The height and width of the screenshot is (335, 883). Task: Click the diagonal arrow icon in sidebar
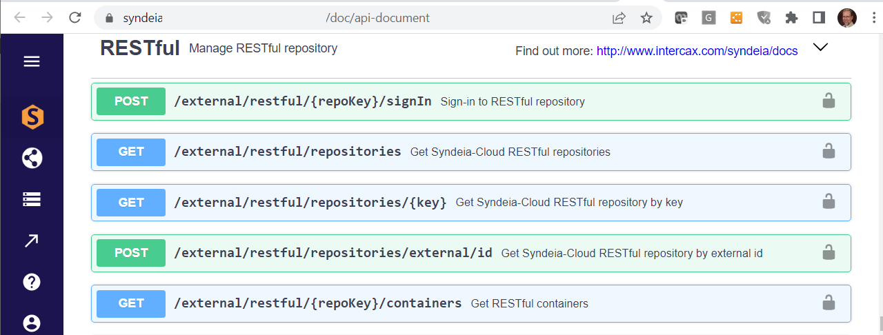pyautogui.click(x=32, y=241)
